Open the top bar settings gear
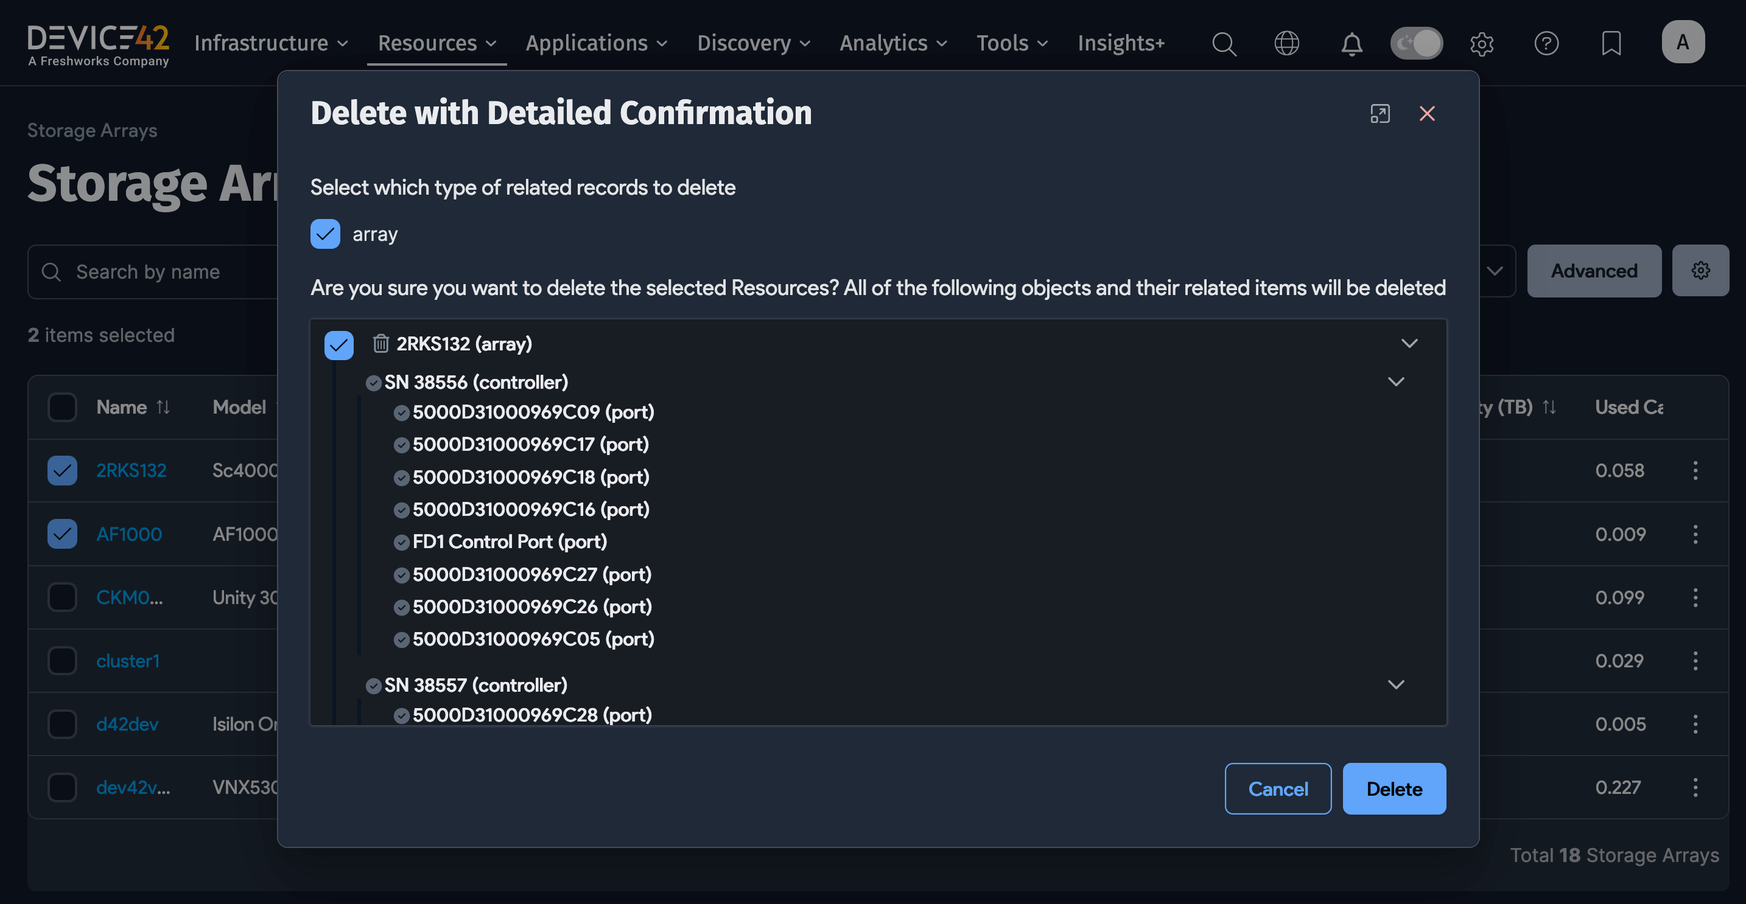The image size is (1746, 904). (x=1482, y=43)
